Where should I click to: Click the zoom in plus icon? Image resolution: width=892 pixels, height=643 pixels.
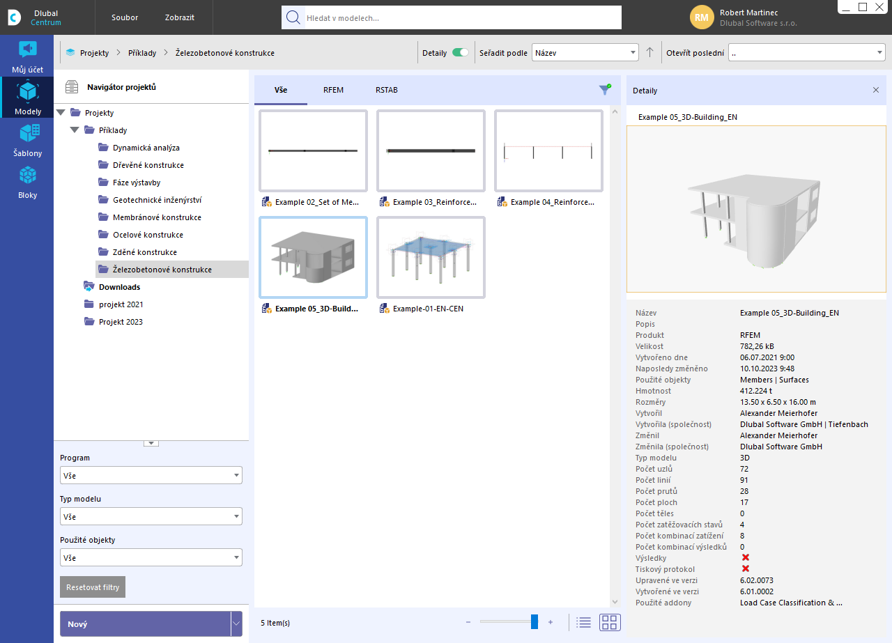pyautogui.click(x=551, y=622)
